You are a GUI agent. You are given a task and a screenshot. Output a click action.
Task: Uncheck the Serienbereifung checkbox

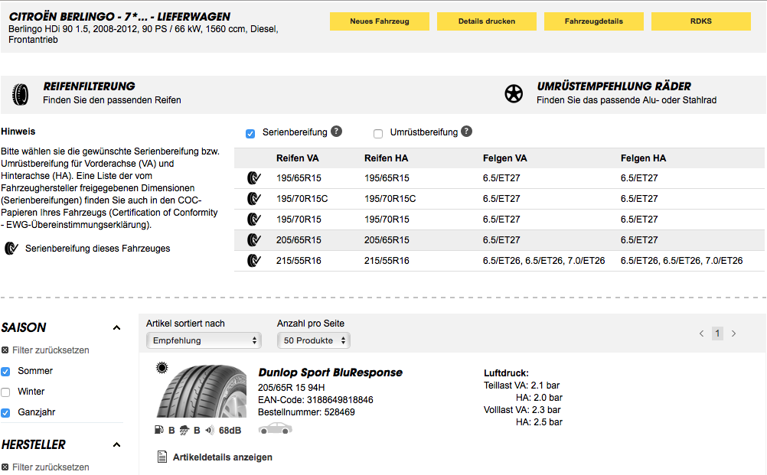tap(250, 134)
